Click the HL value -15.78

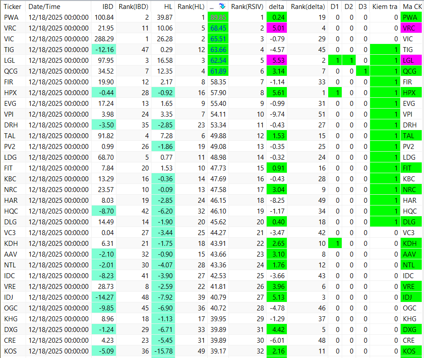pos(163,351)
